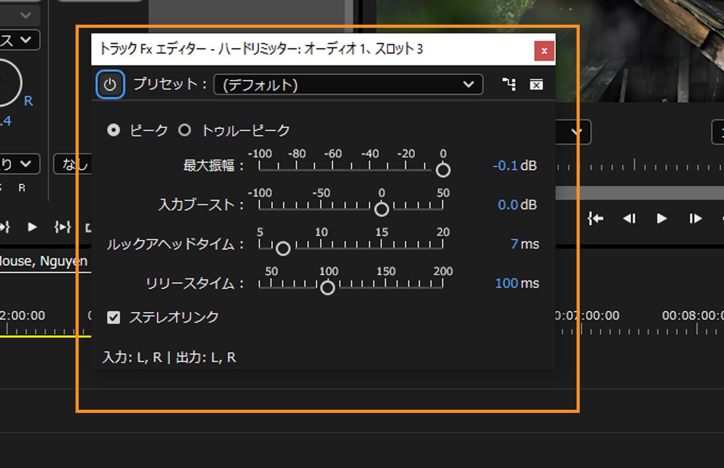Screen dimensions: 724x468
Task: Select the トゥルーピーク radio button
Action: [185, 130]
